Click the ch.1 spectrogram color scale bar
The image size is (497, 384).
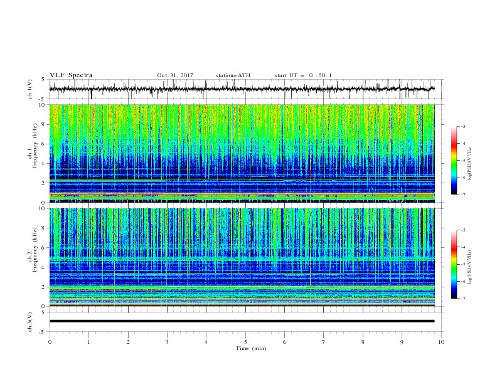point(454,161)
